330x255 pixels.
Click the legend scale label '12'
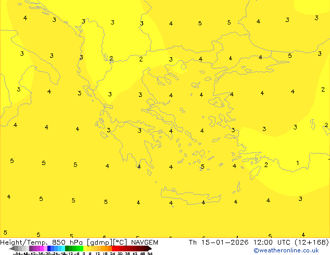(98, 254)
